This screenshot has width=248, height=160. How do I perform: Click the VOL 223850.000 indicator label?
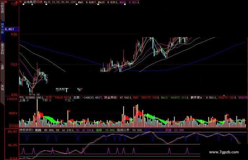(31, 98)
